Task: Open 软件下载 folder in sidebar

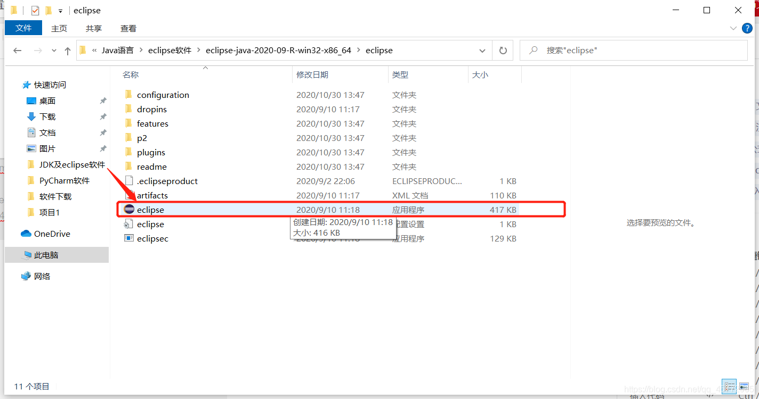Action: point(55,196)
